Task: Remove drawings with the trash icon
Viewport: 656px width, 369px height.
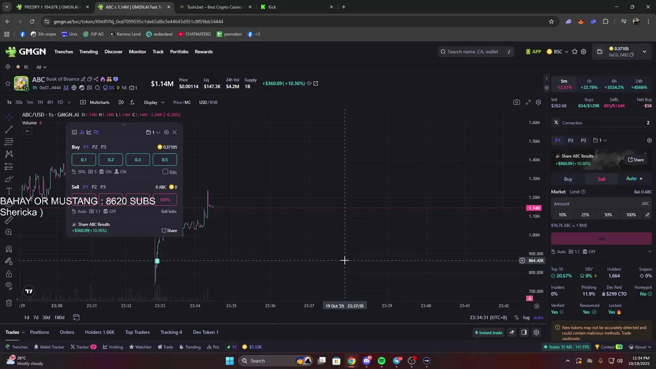Action: click(x=9, y=303)
